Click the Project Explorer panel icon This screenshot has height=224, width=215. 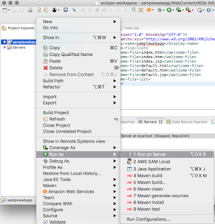[x=4, y=28]
